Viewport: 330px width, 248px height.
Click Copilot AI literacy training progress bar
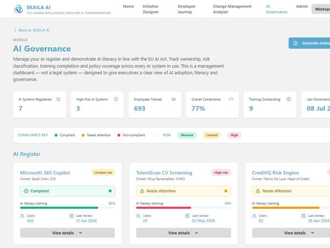pos(67,208)
